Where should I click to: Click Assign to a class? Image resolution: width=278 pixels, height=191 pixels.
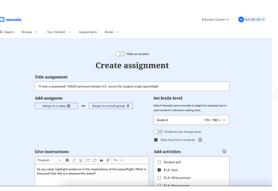pos(56,106)
